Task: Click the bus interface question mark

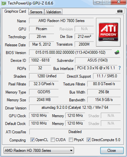Action: click(120, 68)
